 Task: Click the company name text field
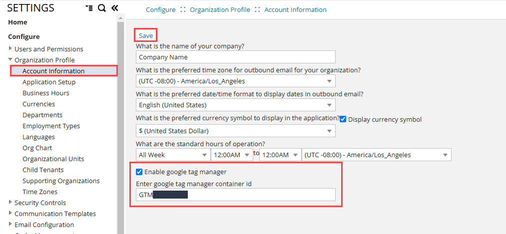[x=236, y=57]
